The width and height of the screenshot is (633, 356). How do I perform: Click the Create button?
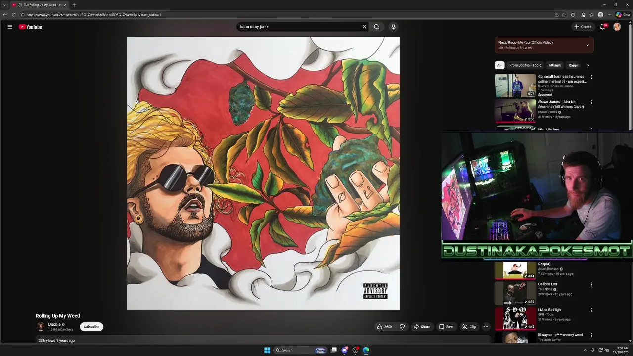pos(583,27)
